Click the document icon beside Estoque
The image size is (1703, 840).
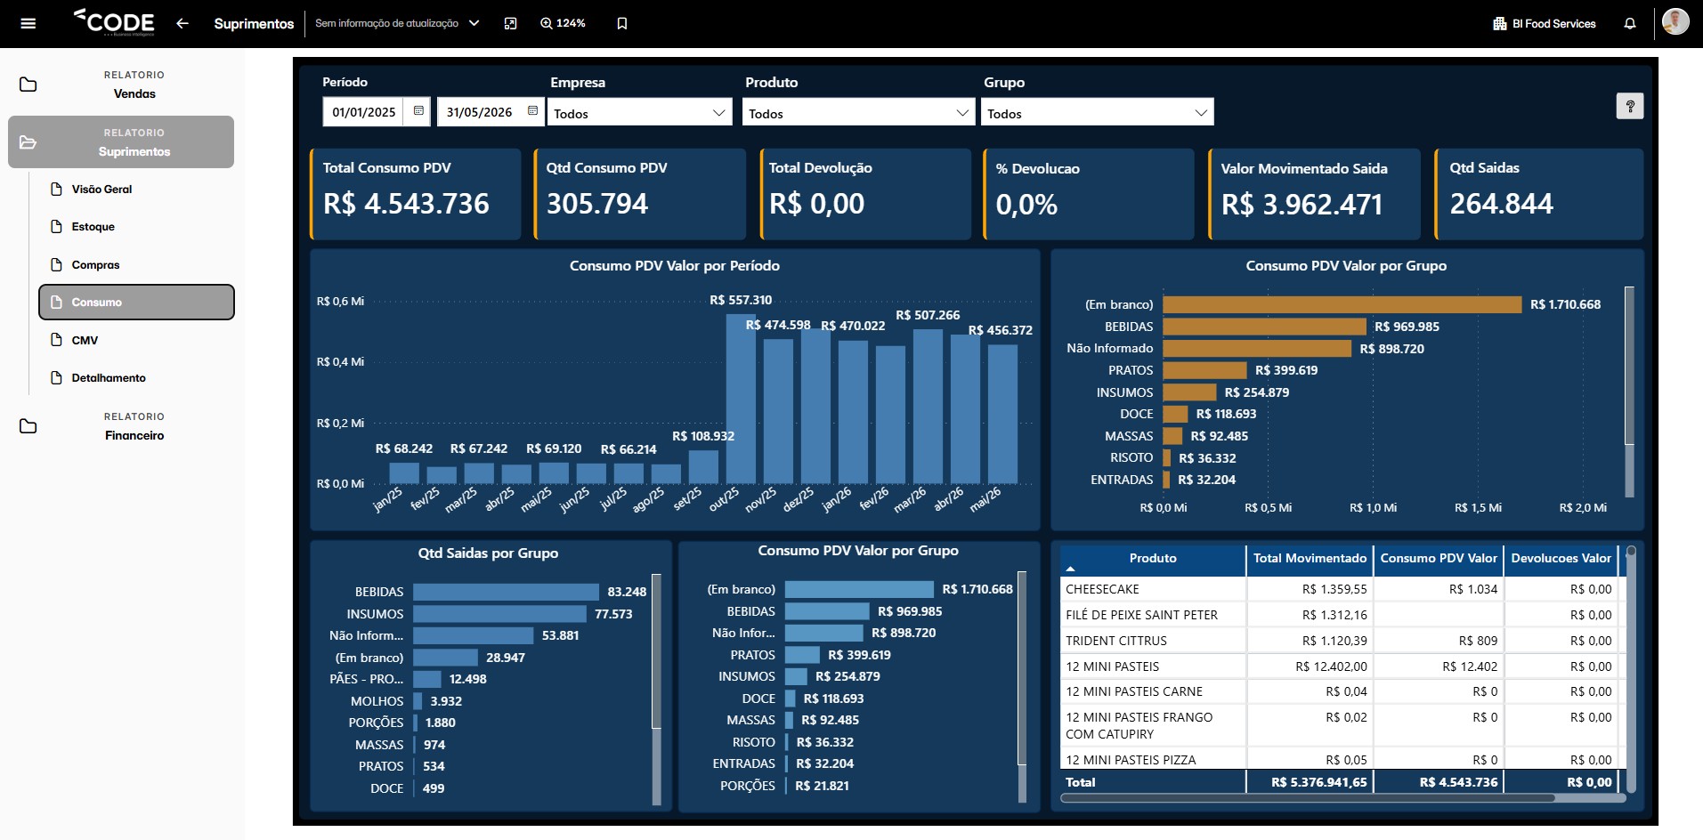56,226
